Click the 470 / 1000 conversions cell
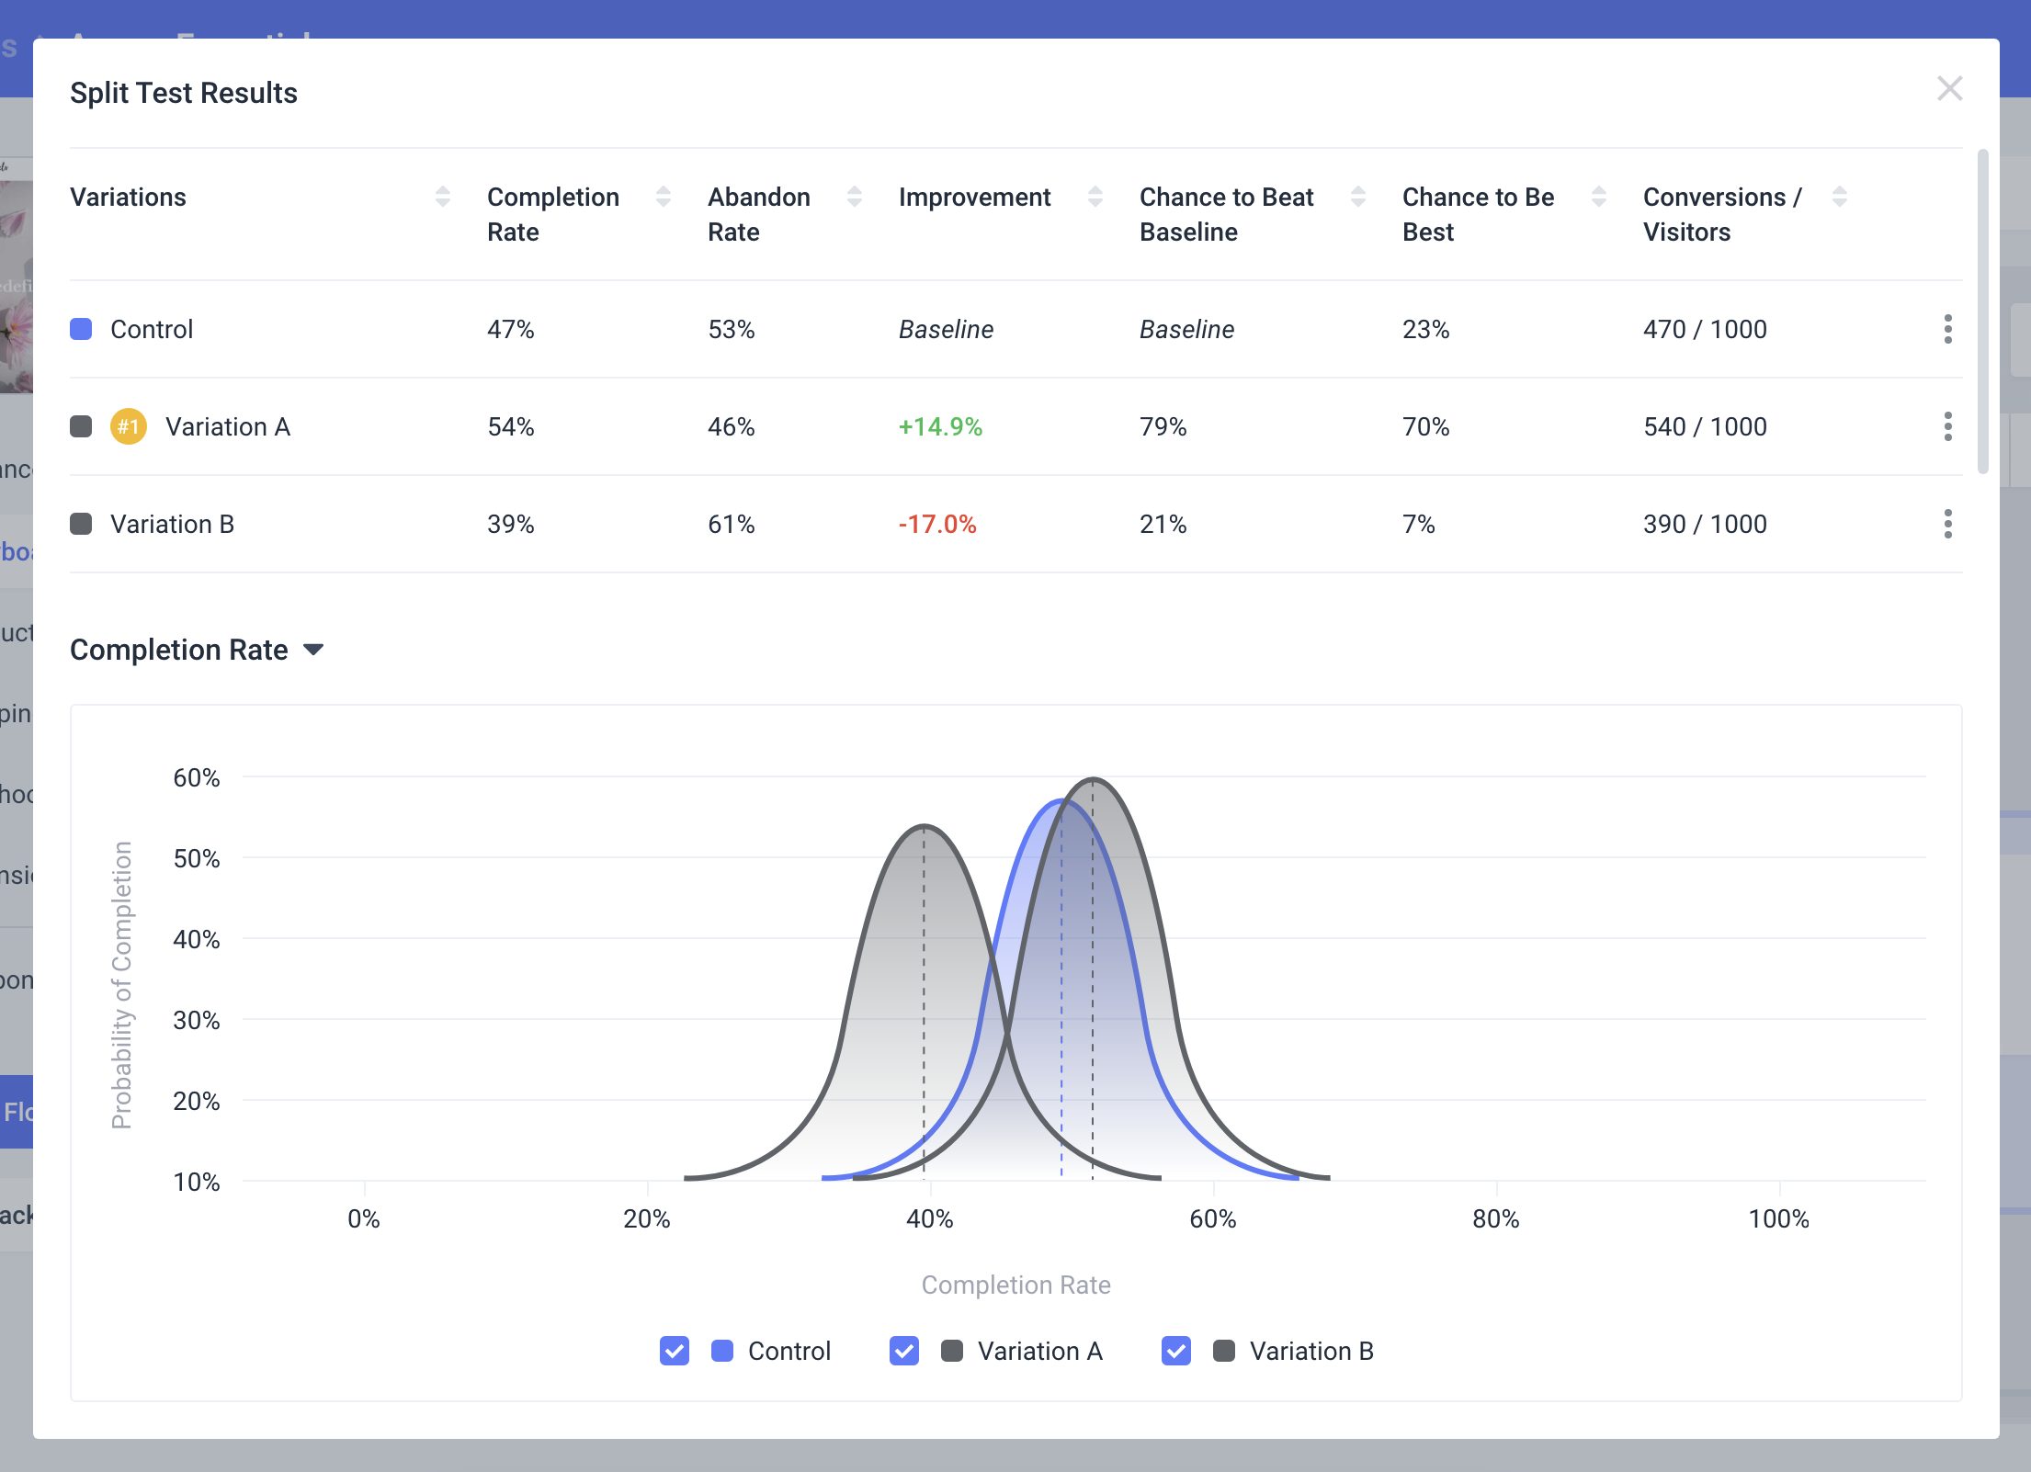This screenshot has height=1472, width=2031. (x=1705, y=329)
